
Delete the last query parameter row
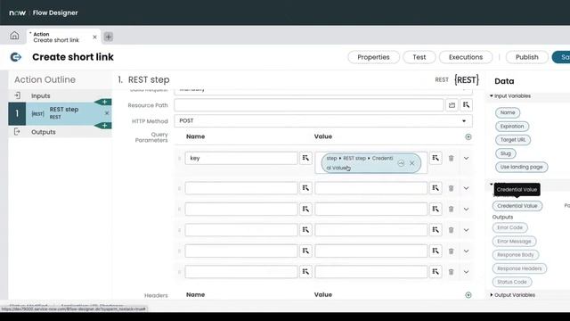[x=452, y=272]
